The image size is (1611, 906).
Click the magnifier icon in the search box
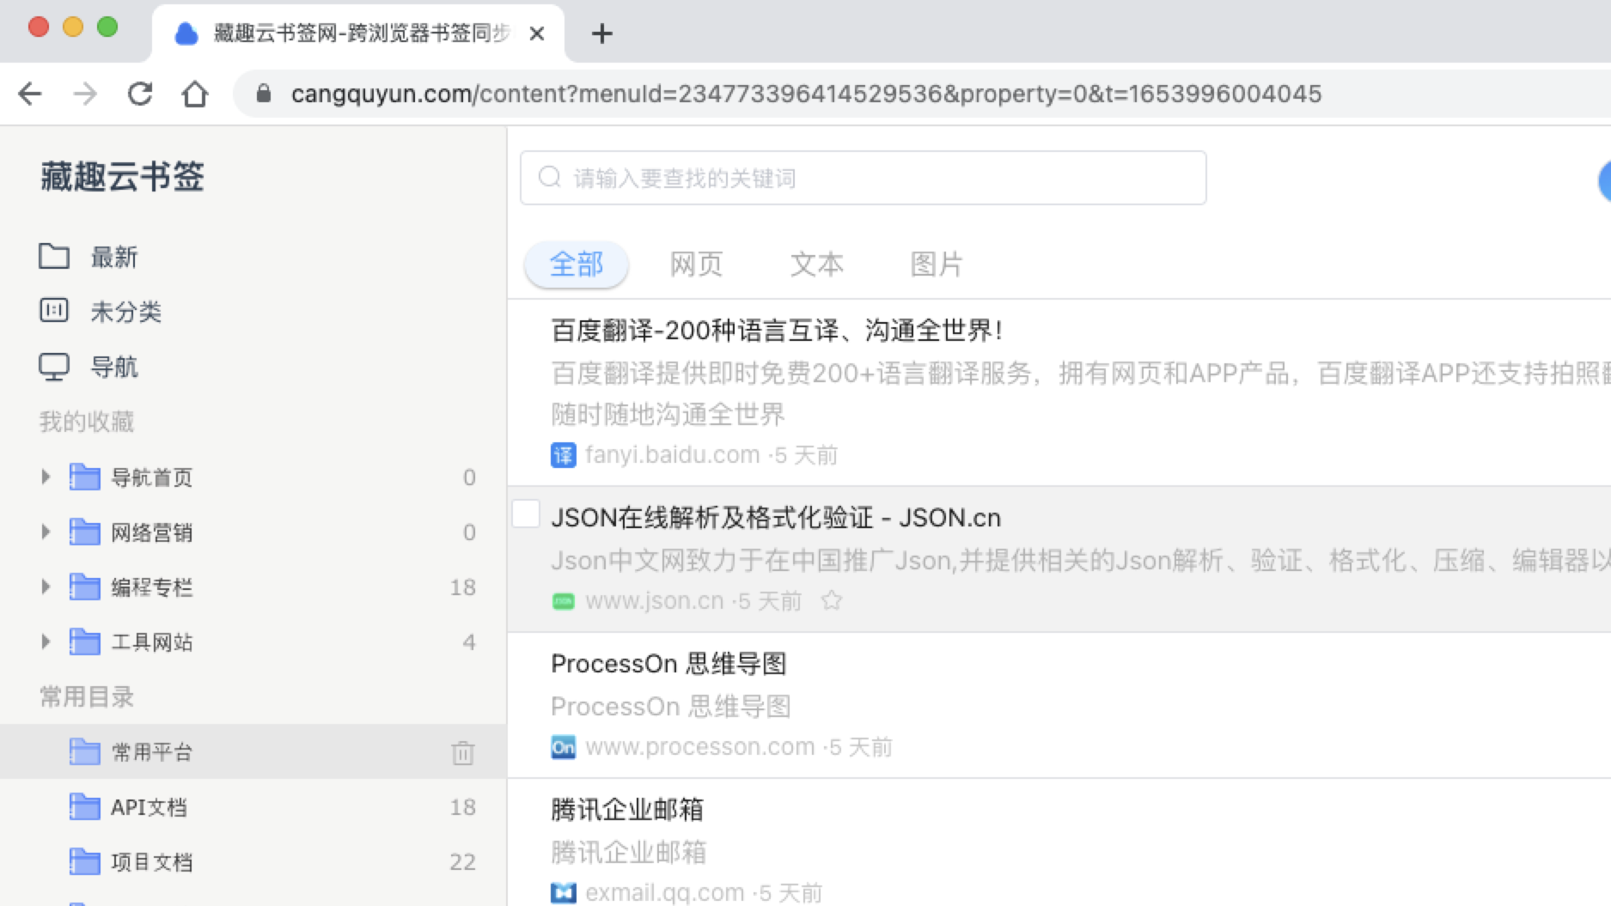(x=550, y=178)
